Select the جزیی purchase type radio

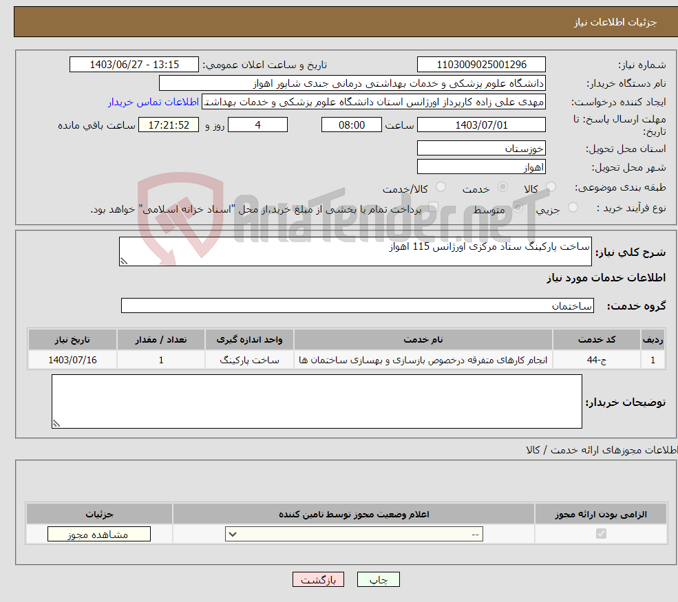[x=573, y=208]
